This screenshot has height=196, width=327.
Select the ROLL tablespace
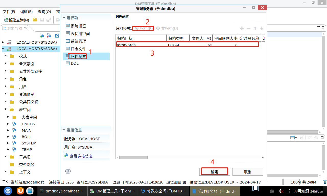point(27,137)
